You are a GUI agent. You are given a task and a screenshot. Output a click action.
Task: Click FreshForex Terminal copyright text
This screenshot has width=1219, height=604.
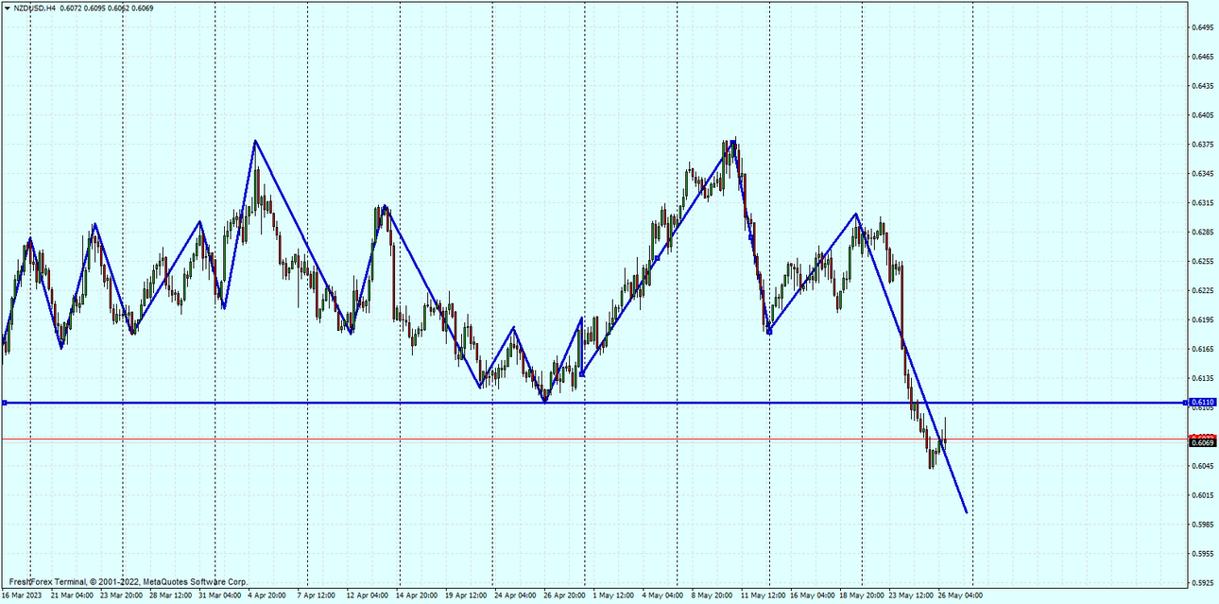tap(128, 582)
